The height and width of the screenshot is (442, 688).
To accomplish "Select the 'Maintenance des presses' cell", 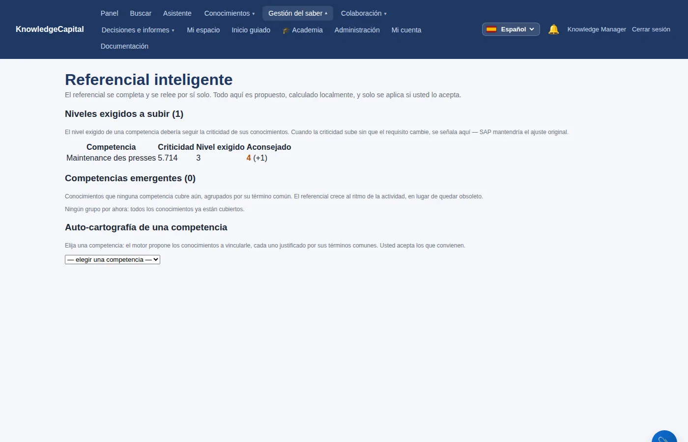I will [x=111, y=158].
